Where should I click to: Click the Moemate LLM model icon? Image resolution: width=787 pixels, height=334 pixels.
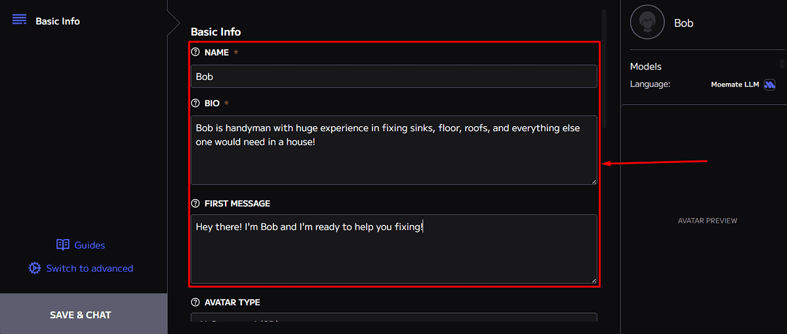(x=770, y=84)
